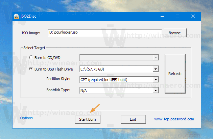Click the ISO2Disc window title text
213x139 pixels.
28,16
